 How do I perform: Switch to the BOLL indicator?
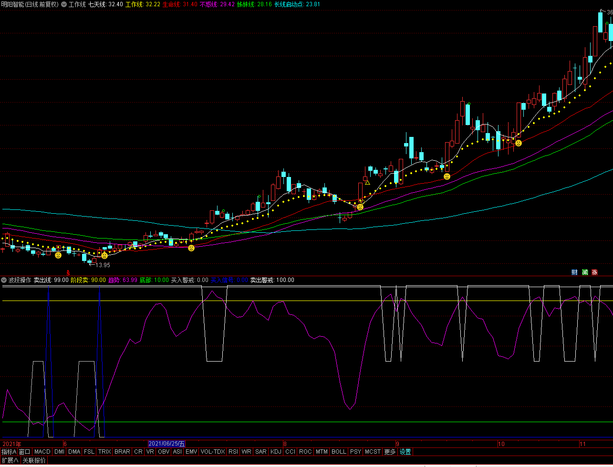click(339, 452)
